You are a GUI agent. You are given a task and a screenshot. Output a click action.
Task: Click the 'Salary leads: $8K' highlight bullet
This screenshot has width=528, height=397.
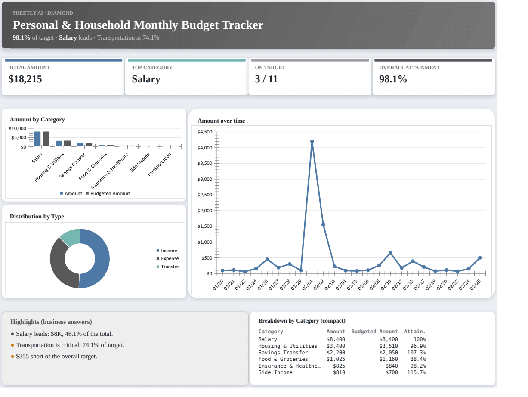click(x=62, y=334)
